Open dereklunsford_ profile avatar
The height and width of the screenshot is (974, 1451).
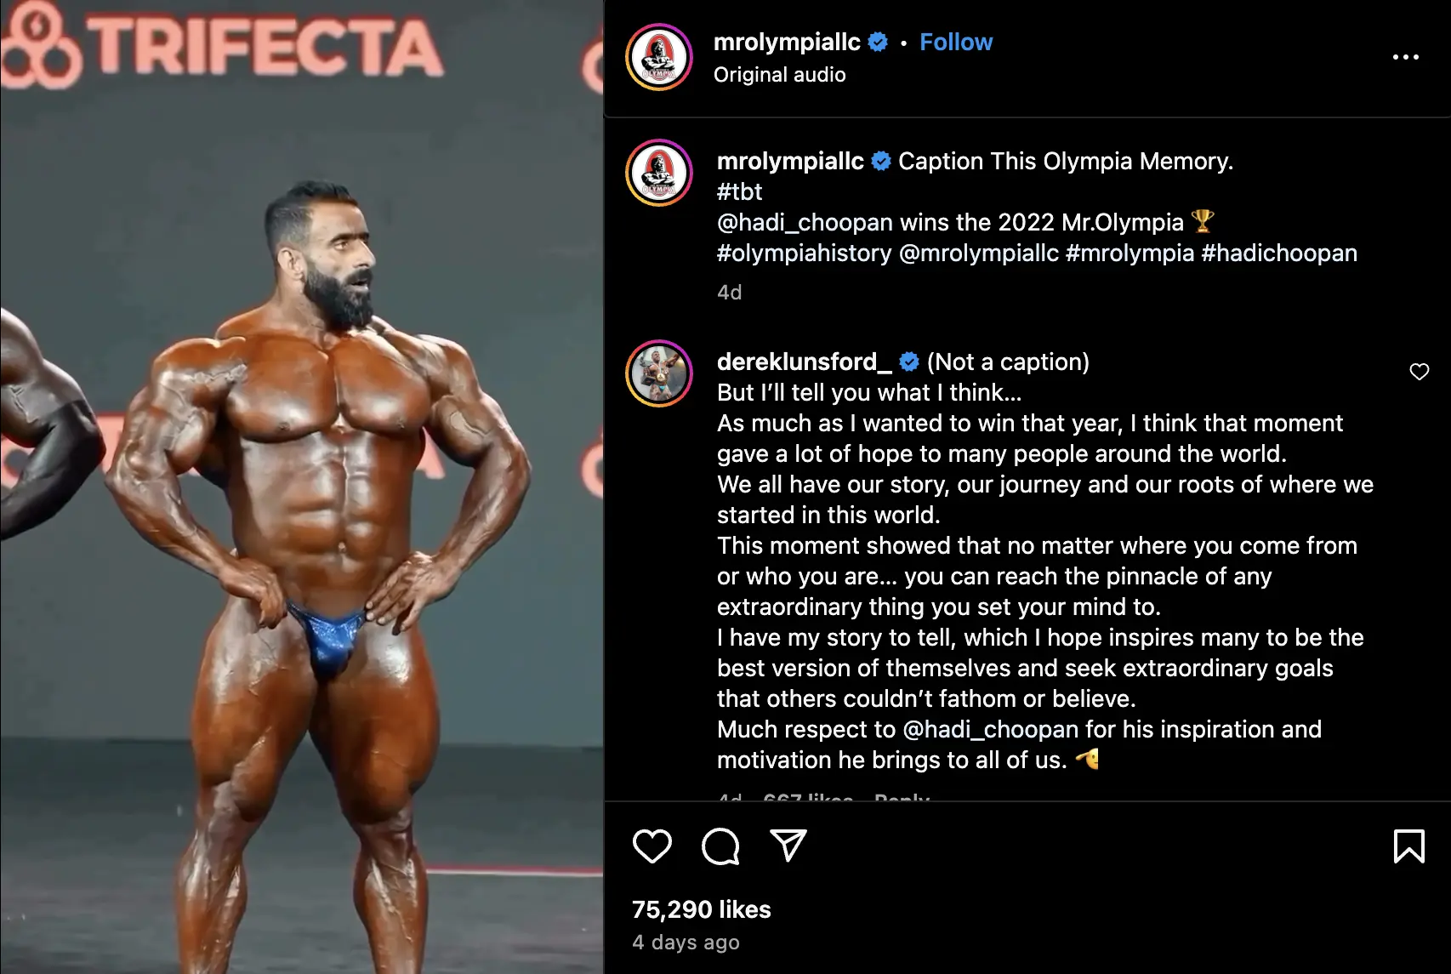659,373
